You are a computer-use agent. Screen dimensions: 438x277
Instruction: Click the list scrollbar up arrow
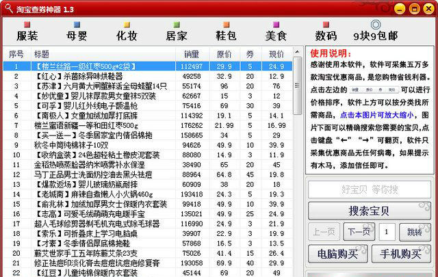pos(297,52)
